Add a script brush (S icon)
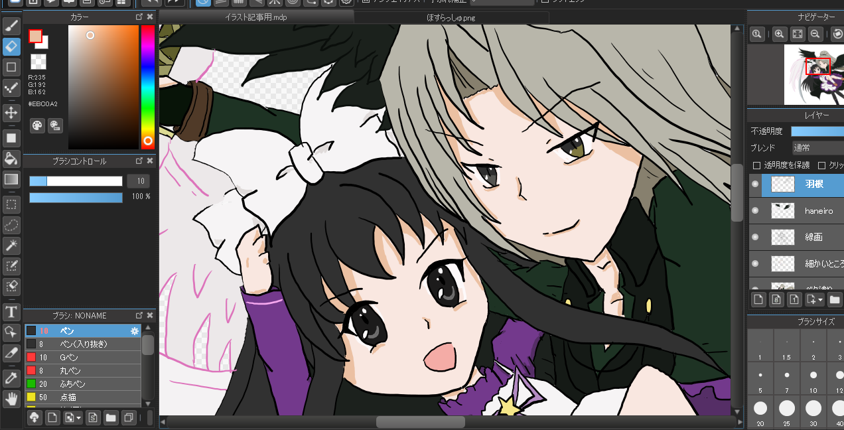 pyautogui.click(x=93, y=418)
